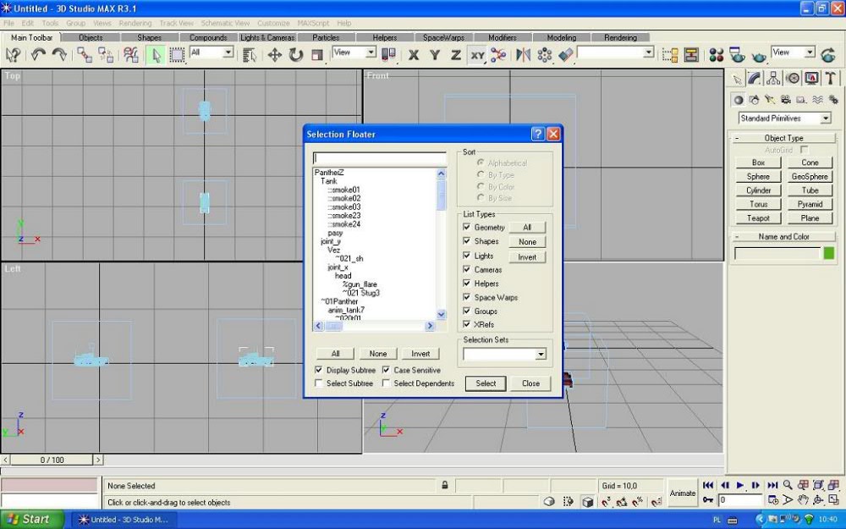Uncheck the Shapes list type

click(467, 240)
